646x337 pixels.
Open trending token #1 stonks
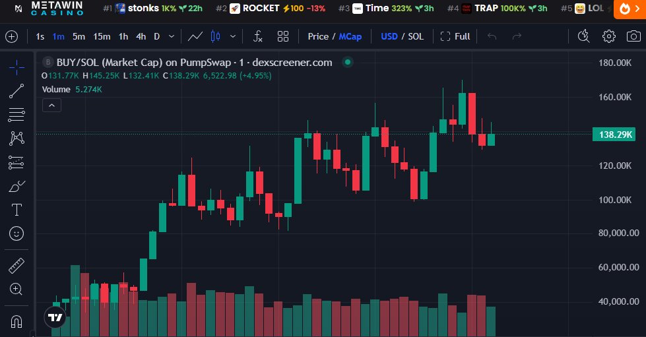point(153,8)
